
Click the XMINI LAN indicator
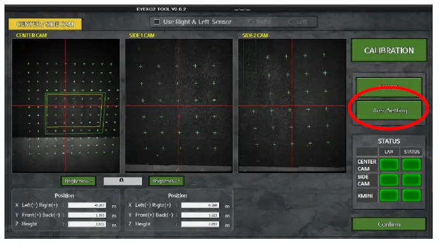coord(389,196)
